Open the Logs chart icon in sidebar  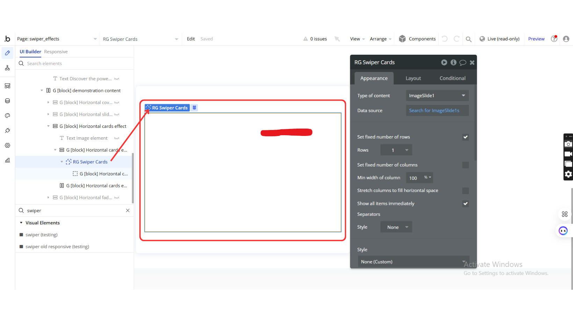coord(7,160)
